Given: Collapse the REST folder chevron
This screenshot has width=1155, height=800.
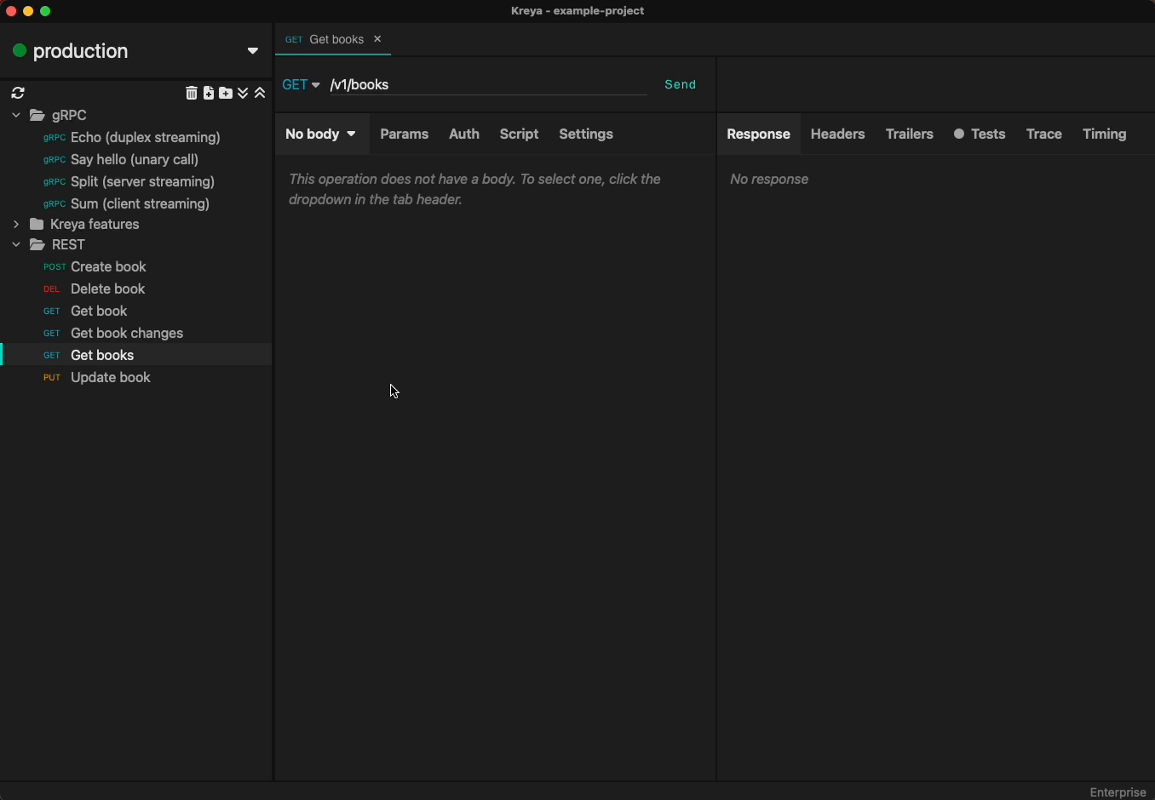Looking at the screenshot, I should (16, 245).
